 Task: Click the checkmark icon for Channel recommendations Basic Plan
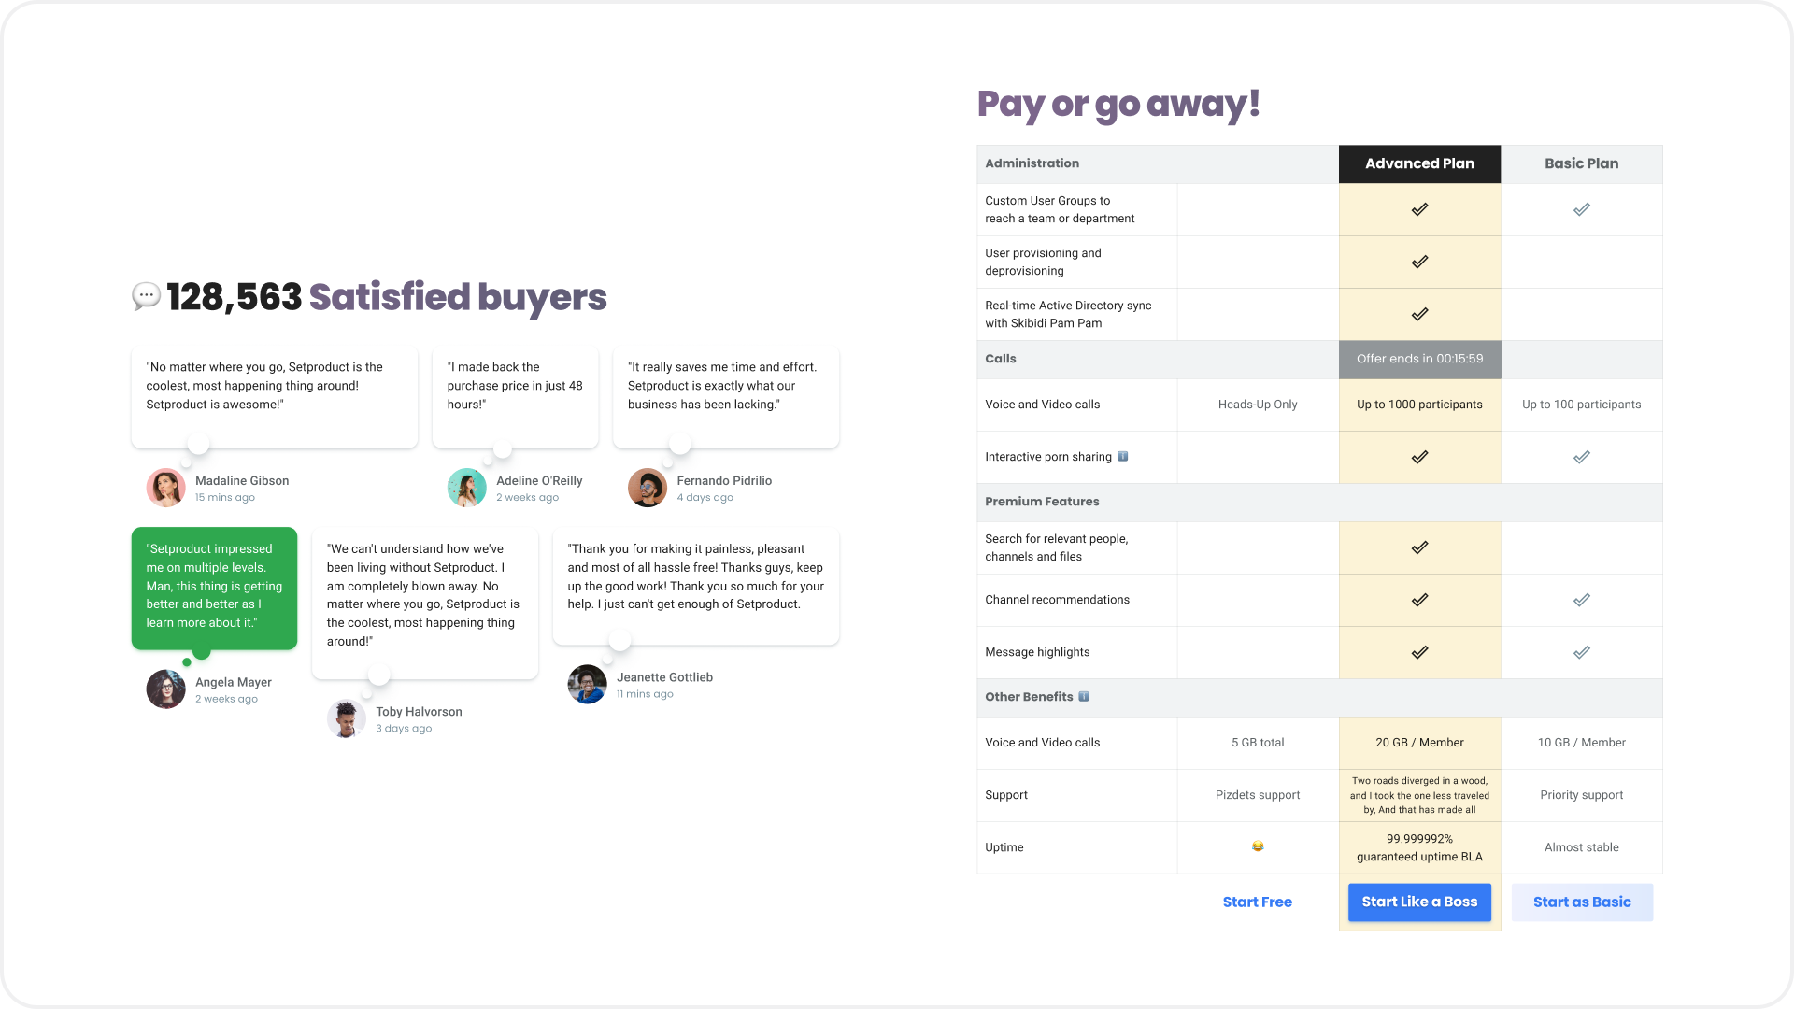pyautogui.click(x=1582, y=600)
